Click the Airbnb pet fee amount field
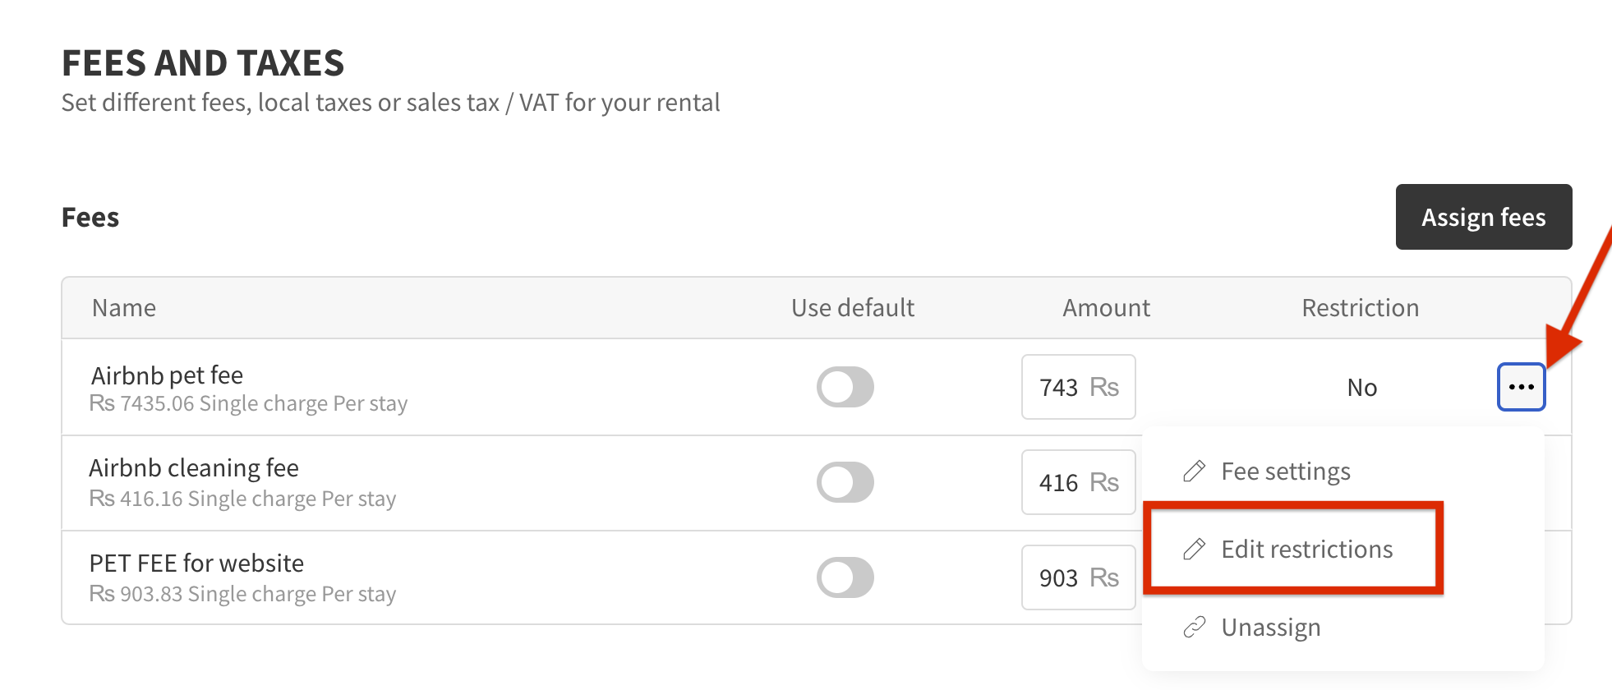Screen dimensions: 1612x690 click(1078, 387)
